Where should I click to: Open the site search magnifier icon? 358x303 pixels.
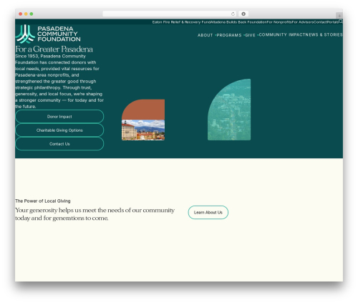click(x=341, y=21)
